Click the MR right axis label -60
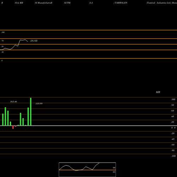 [x=173, y=145]
